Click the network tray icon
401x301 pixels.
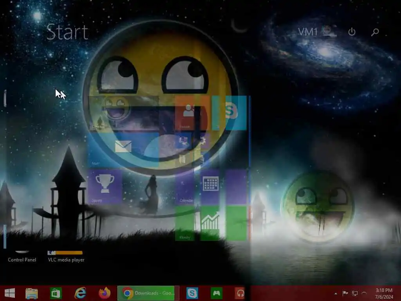(355, 293)
